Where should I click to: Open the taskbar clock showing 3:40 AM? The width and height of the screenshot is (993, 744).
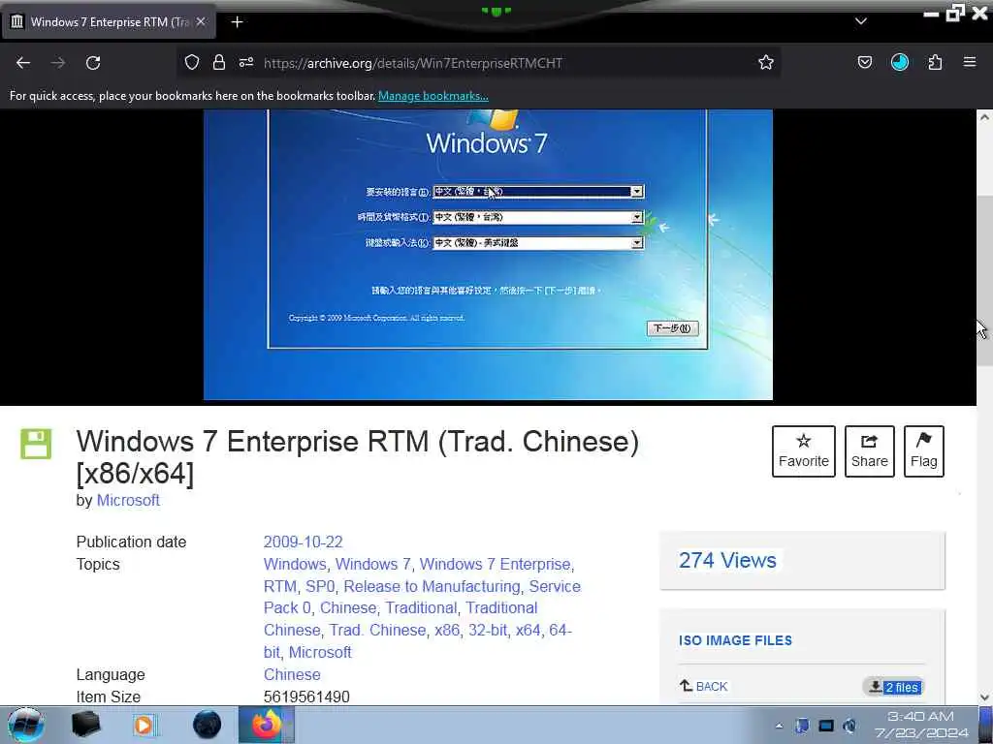click(921, 725)
